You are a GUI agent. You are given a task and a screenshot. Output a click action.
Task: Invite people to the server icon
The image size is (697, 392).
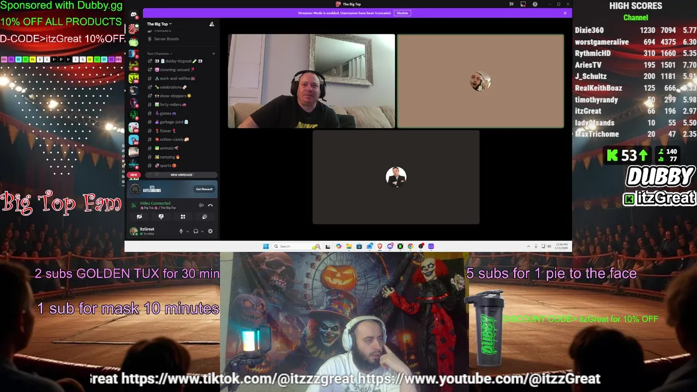click(212, 24)
